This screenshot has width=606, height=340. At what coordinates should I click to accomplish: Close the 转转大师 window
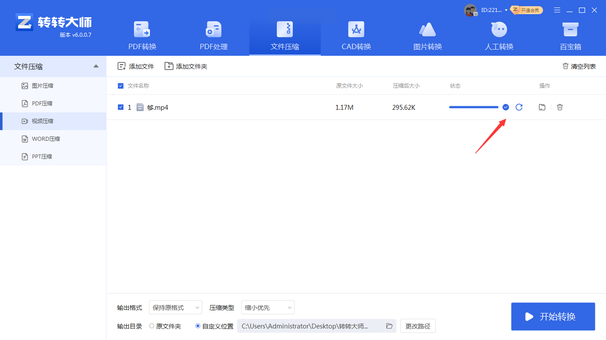pos(594,10)
